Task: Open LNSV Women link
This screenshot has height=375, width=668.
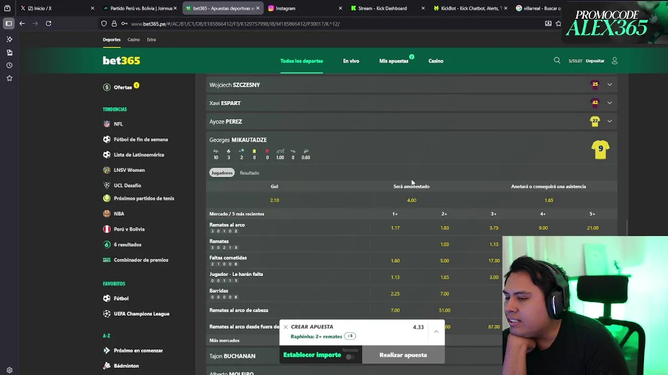Action: click(129, 170)
